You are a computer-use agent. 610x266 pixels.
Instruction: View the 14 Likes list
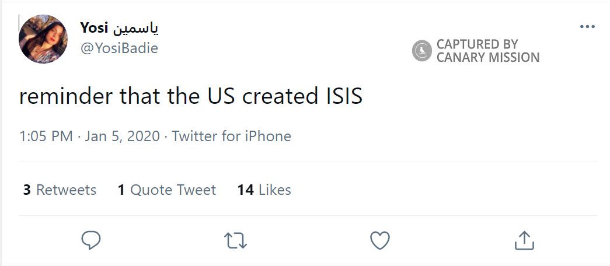[x=264, y=190]
